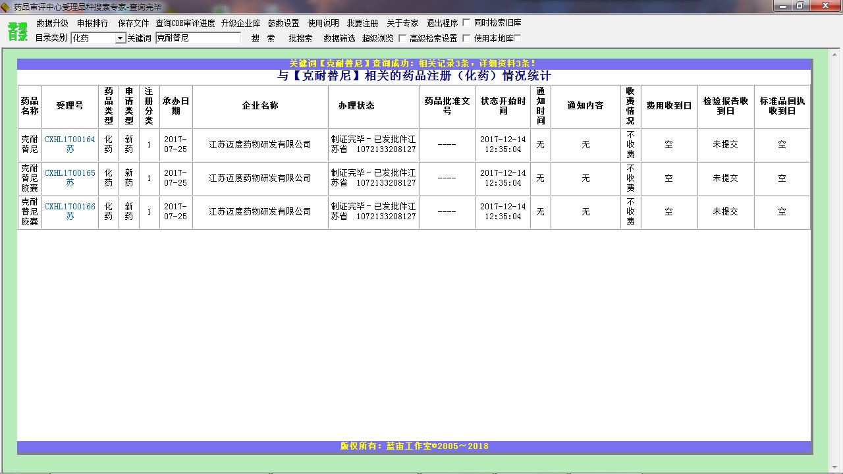Click the 搜索 button
The width and height of the screenshot is (843, 474).
pyautogui.click(x=263, y=38)
